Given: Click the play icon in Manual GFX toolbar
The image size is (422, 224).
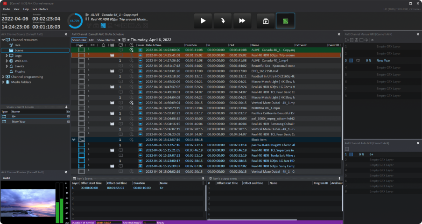Looking at the screenshot, I should (x=346, y=41).
